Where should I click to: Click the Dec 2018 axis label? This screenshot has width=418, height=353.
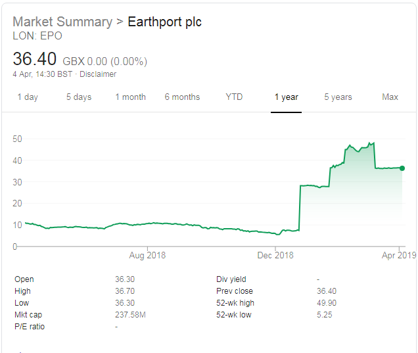[275, 255]
